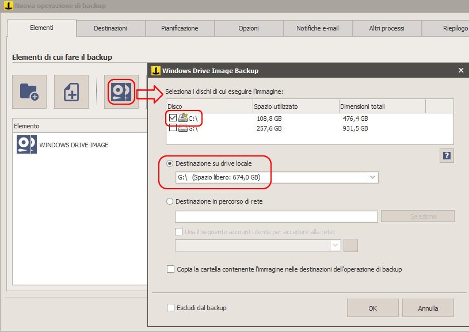
Task: Click the add folder icon button
Action: click(x=29, y=91)
